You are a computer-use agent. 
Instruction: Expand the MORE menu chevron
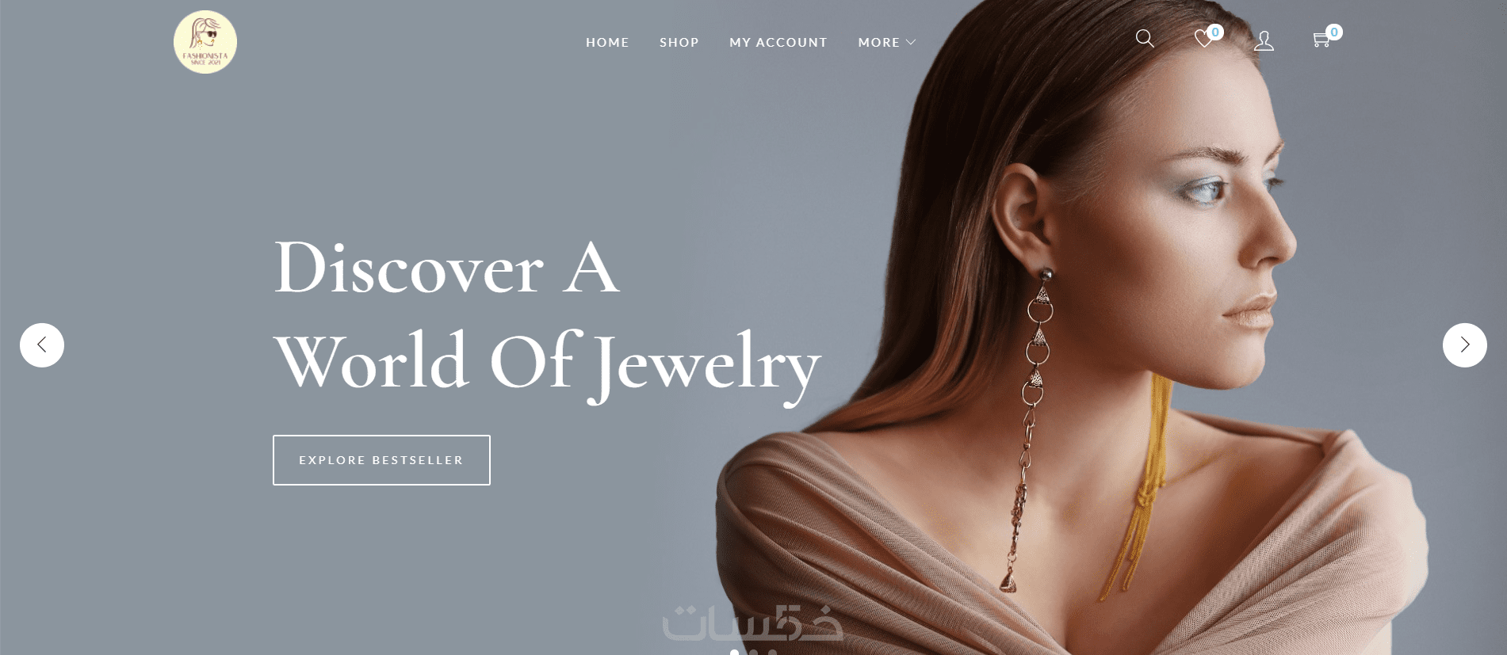pyautogui.click(x=911, y=42)
